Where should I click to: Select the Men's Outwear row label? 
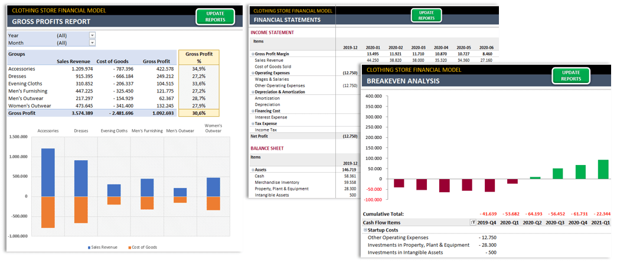coord(25,98)
